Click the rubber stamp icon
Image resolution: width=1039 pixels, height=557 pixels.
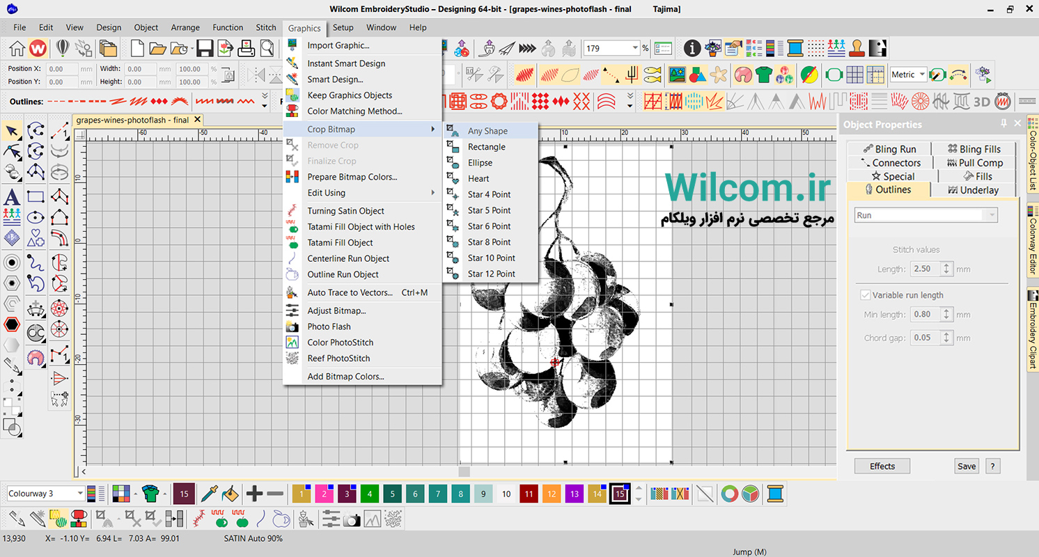pyautogui.click(x=857, y=48)
